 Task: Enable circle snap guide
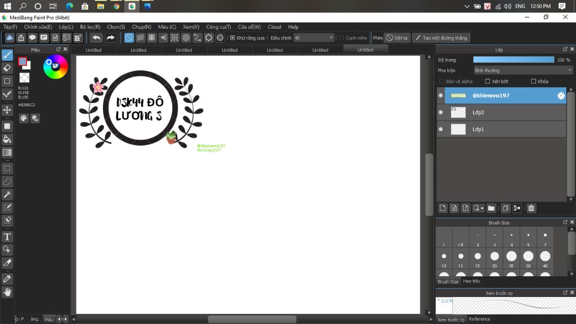coord(186,38)
